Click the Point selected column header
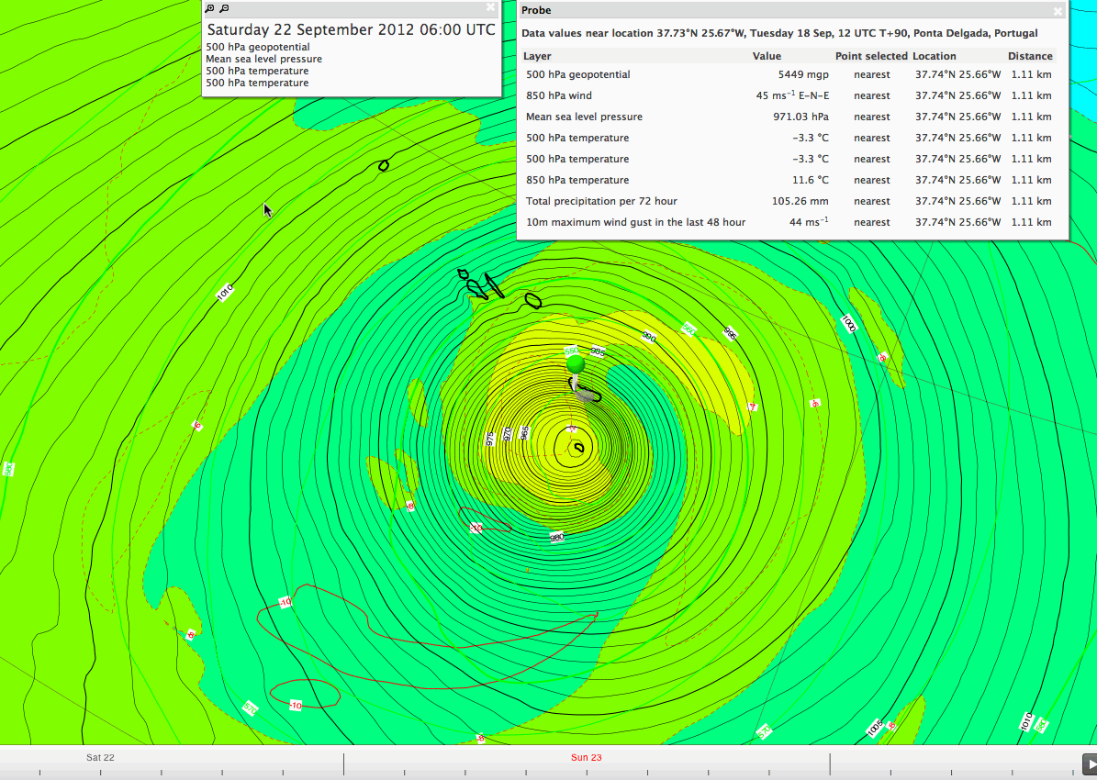Image resolution: width=1097 pixels, height=780 pixels. (871, 56)
